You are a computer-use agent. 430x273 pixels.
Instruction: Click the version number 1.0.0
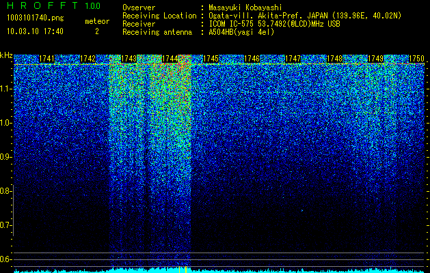point(92,6)
